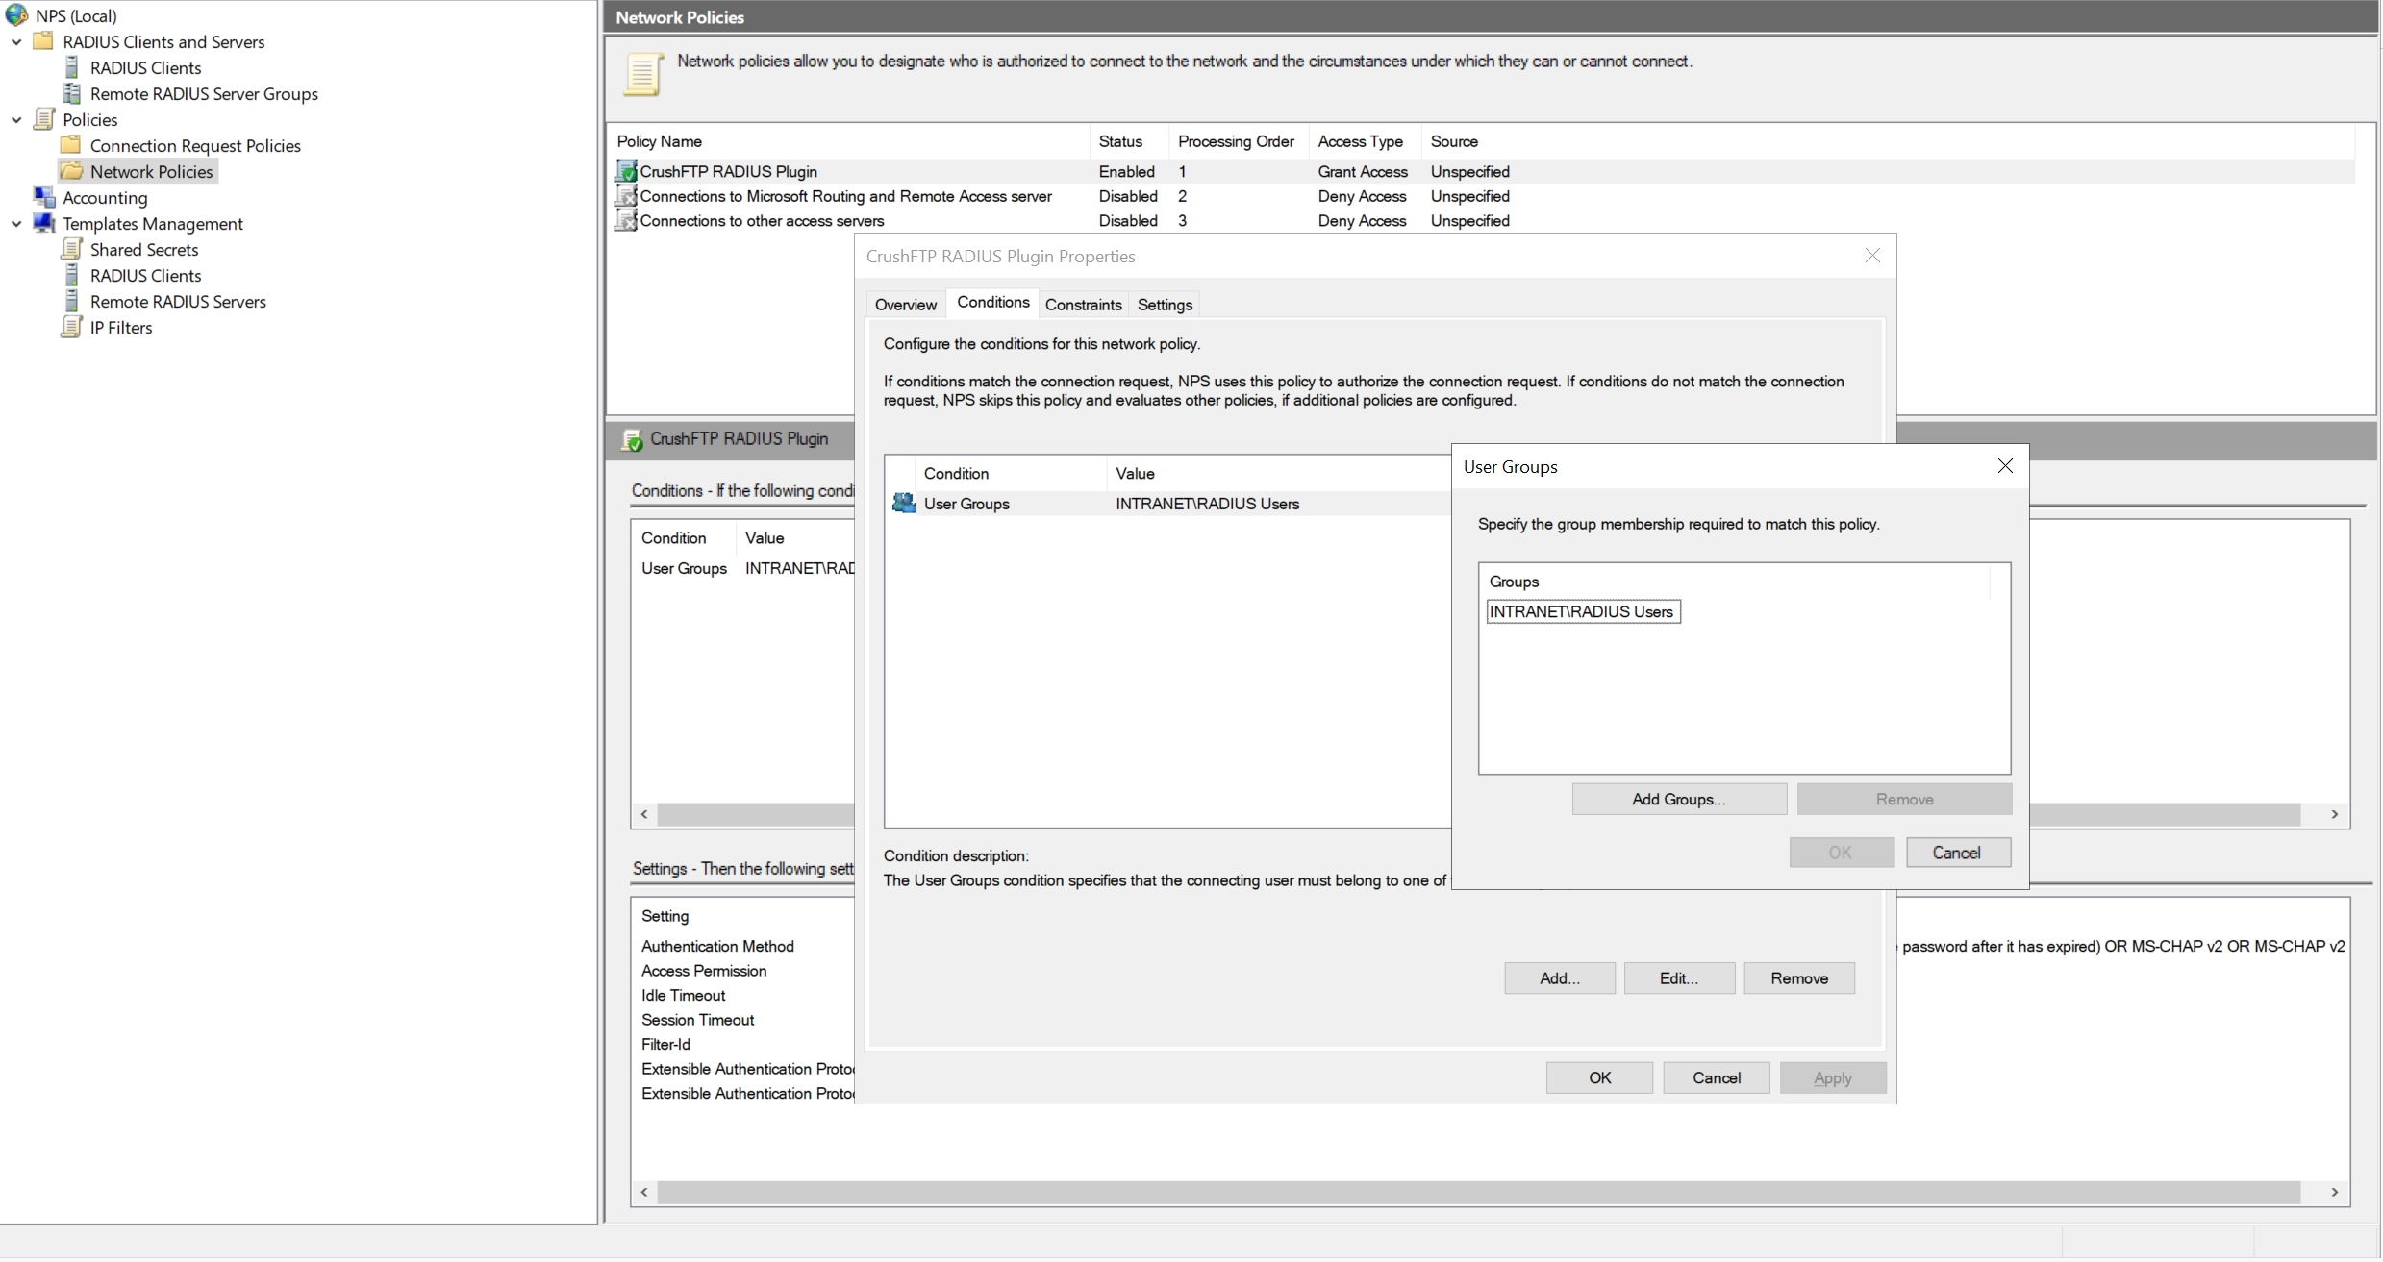Select Session Timeout setting row
The image size is (2383, 1262).
click(x=697, y=1020)
